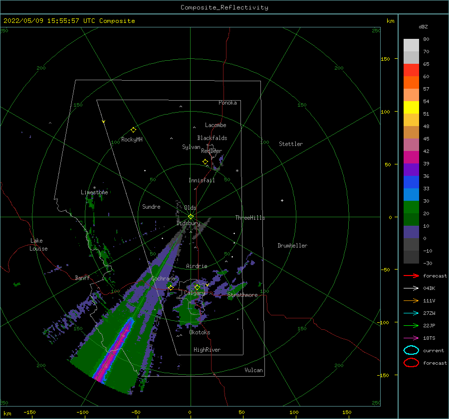
Task: Click the Sundre town label
Action: pyautogui.click(x=151, y=206)
